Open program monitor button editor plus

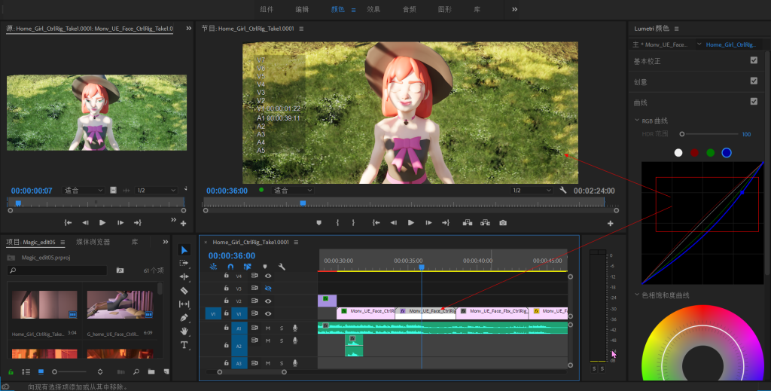click(x=610, y=223)
